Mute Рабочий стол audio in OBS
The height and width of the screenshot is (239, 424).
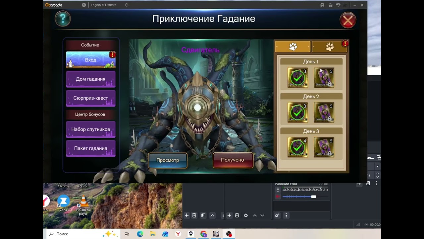[278, 197]
